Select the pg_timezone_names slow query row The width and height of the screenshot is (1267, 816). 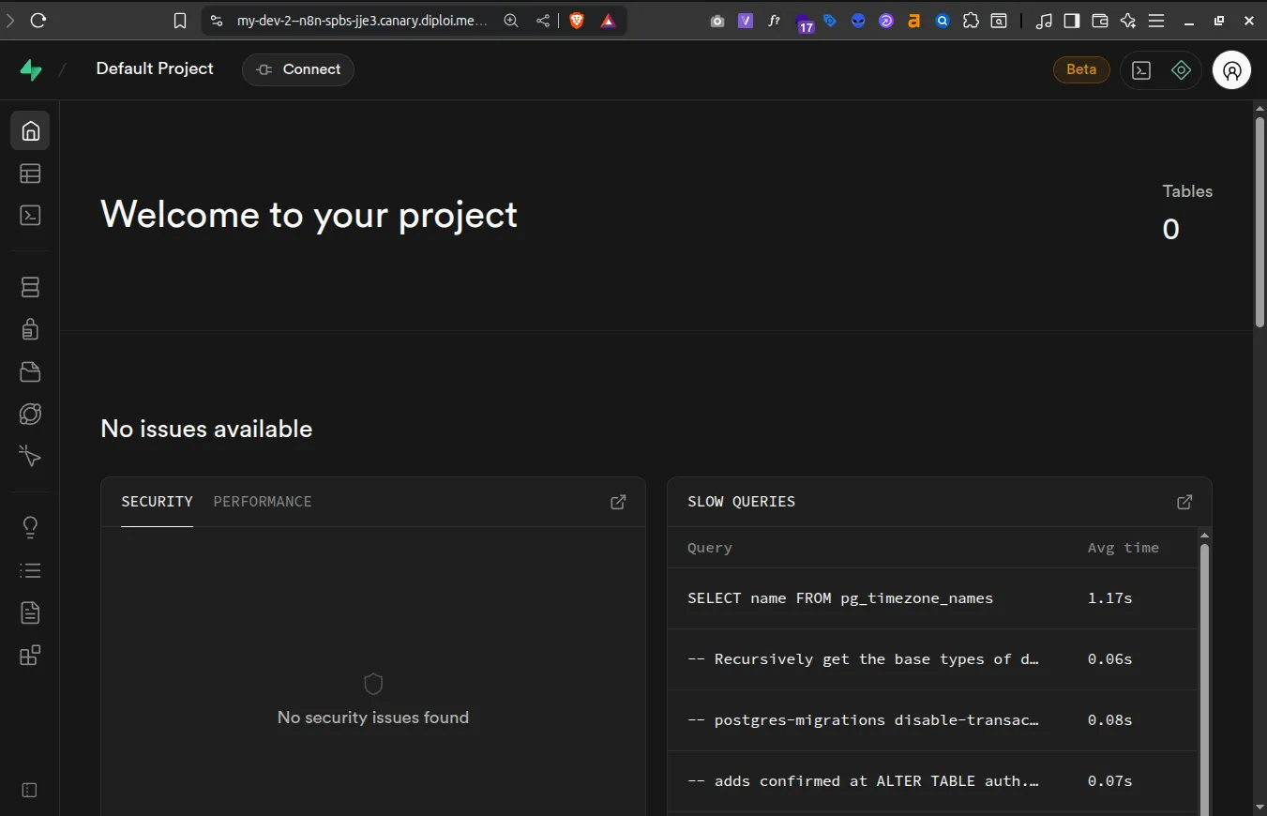(x=839, y=598)
